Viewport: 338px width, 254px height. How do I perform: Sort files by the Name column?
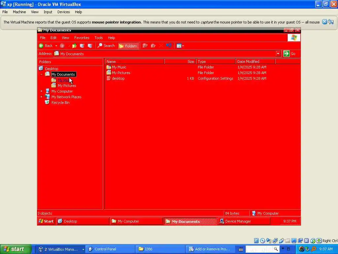click(x=135, y=62)
